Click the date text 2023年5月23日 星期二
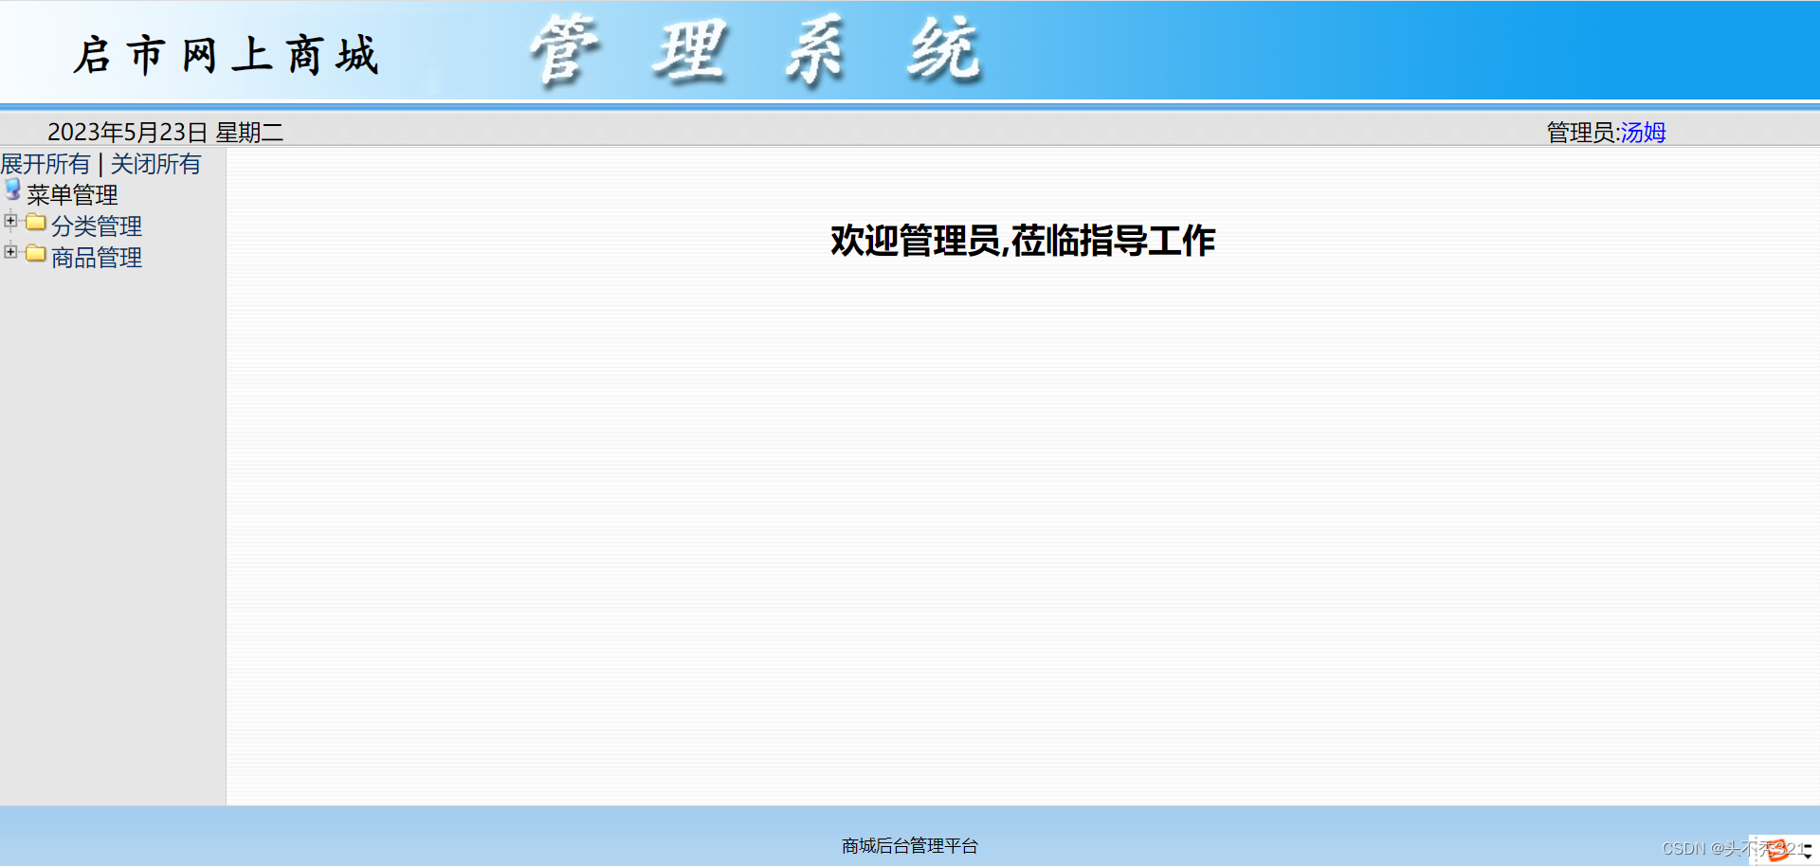This screenshot has height=866, width=1820. point(166,133)
